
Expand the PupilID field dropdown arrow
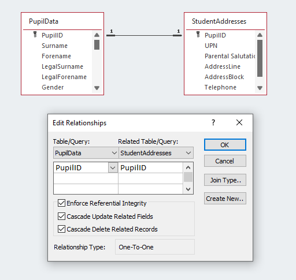point(113,168)
